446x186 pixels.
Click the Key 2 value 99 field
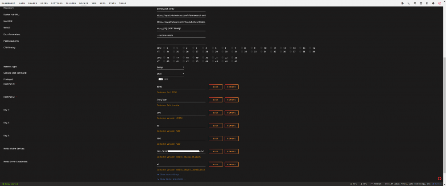(181, 126)
